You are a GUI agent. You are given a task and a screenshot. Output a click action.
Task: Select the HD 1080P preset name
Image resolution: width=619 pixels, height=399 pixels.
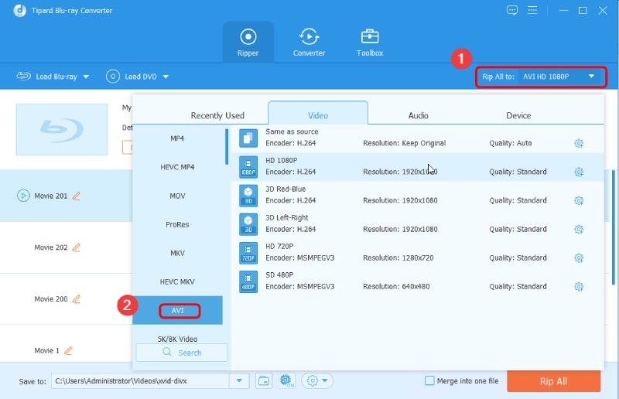[x=282, y=161]
